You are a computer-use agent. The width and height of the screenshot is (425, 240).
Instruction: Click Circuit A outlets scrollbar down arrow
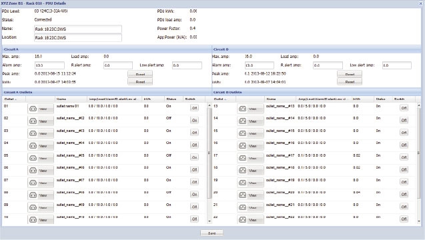209,221
